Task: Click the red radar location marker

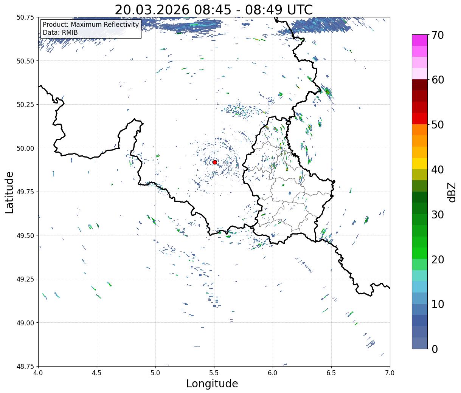Action: click(214, 162)
